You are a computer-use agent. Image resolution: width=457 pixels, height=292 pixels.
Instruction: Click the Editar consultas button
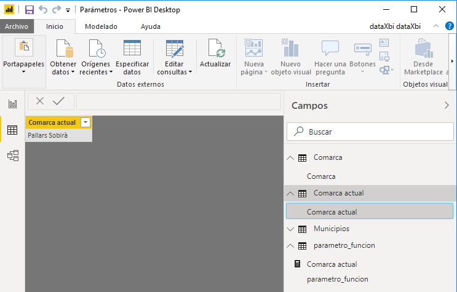175,57
